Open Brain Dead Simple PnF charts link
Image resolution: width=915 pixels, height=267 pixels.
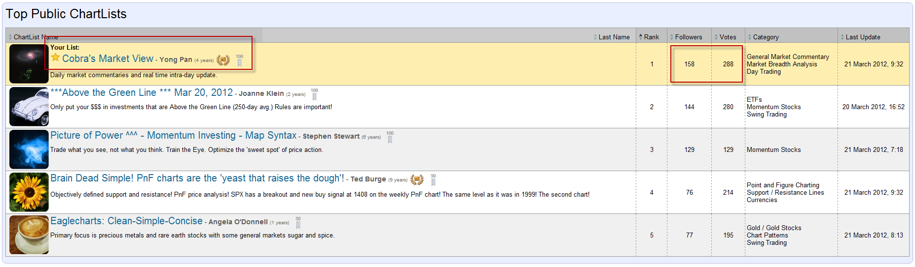(x=197, y=178)
